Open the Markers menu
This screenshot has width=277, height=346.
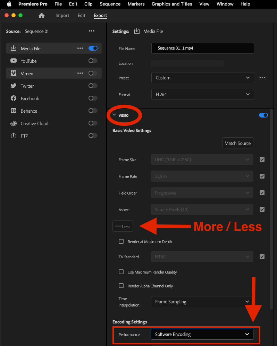click(136, 4)
